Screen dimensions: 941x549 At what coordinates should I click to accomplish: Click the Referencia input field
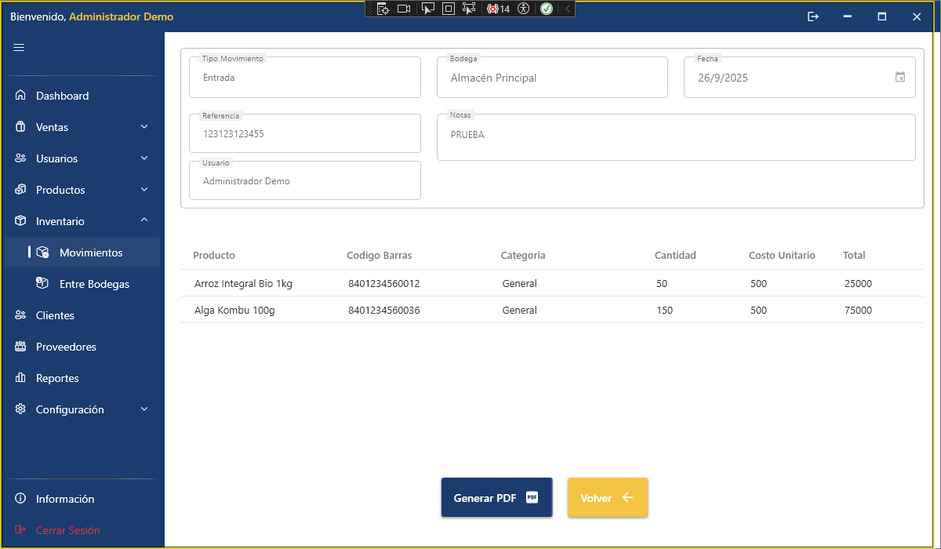(304, 134)
